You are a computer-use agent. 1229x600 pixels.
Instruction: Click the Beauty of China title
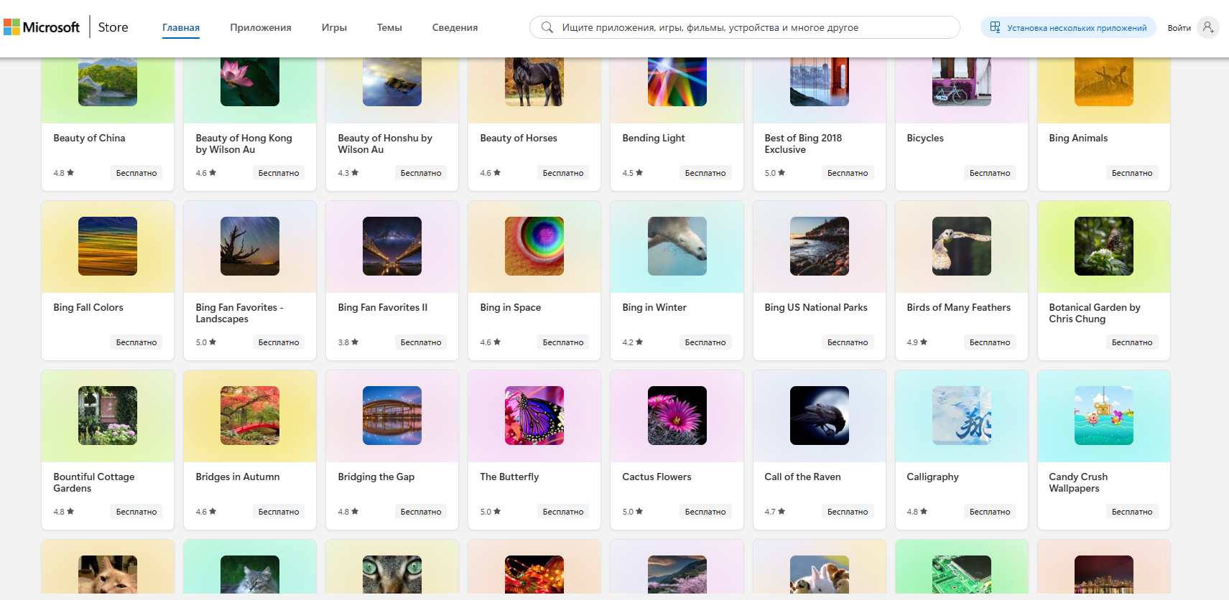[89, 138]
